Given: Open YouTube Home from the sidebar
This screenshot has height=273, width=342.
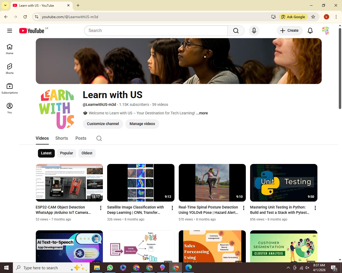Looking at the screenshot, I should [x=9, y=49].
